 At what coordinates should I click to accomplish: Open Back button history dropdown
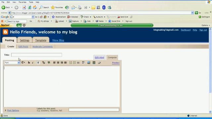coord(12,7)
